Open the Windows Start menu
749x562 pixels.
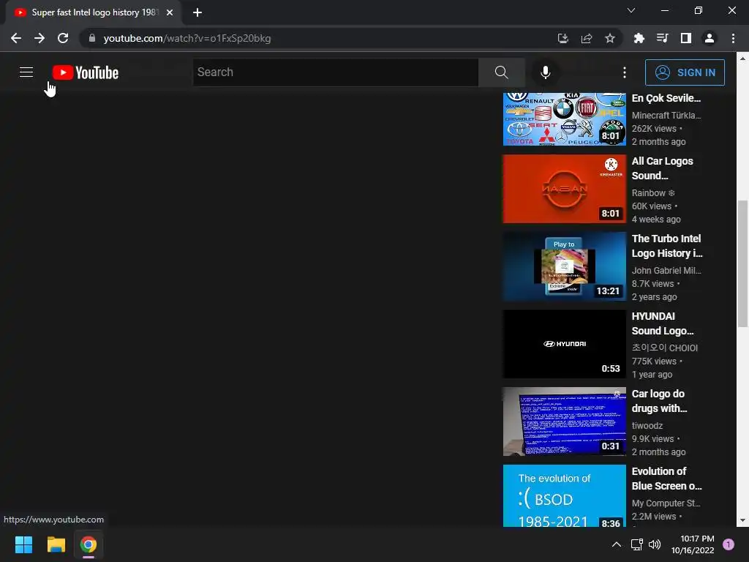click(23, 544)
